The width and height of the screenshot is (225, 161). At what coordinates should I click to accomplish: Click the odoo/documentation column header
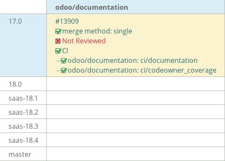point(136,7)
